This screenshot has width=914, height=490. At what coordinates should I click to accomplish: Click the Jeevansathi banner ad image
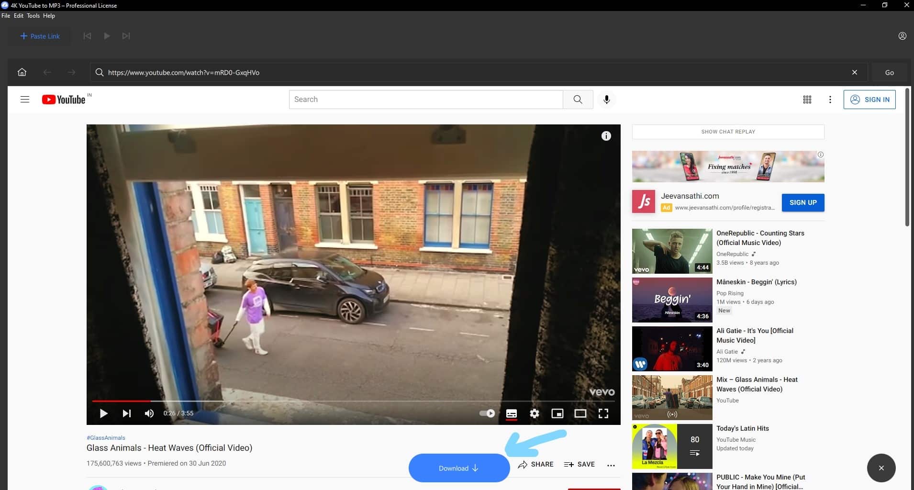tap(728, 167)
